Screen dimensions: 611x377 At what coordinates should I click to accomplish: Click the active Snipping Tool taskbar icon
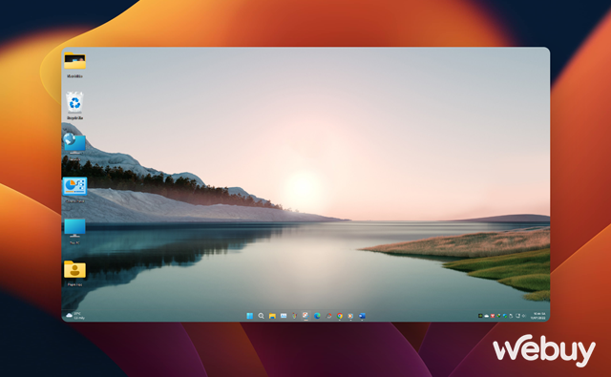305,316
